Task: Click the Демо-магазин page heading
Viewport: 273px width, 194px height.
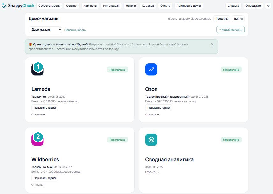Action: [43, 19]
